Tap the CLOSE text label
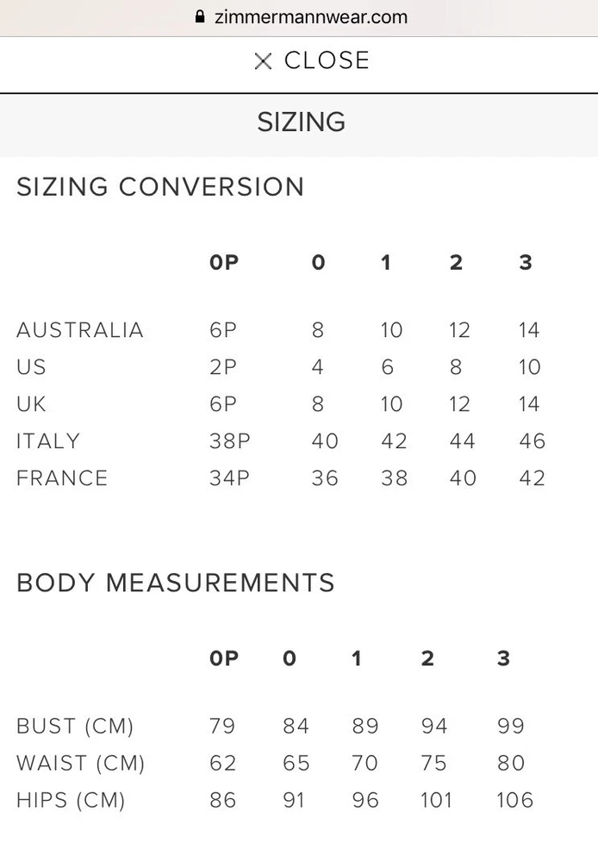The height and width of the screenshot is (862, 598). (327, 60)
